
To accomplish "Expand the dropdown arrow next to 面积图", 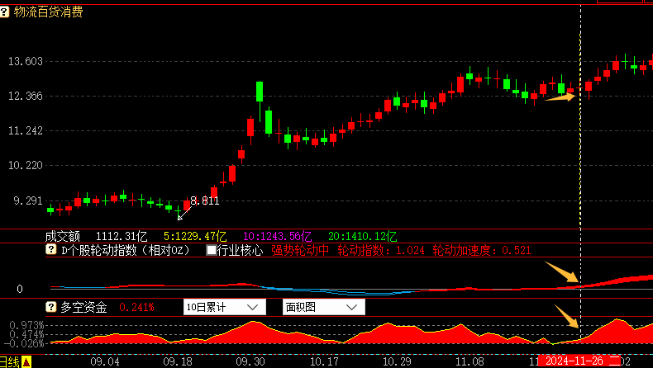I will [352, 307].
